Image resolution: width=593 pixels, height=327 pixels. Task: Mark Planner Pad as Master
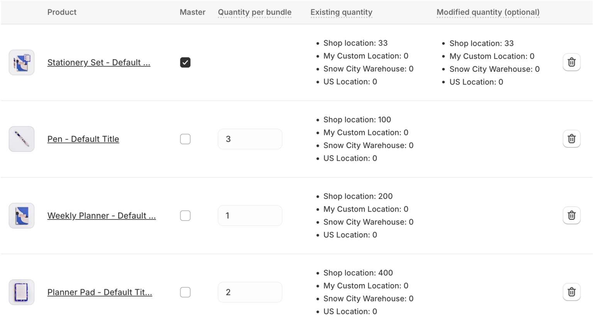185,292
